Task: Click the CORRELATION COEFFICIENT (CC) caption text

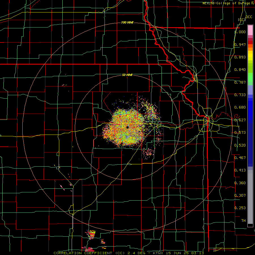Action: coord(89,253)
